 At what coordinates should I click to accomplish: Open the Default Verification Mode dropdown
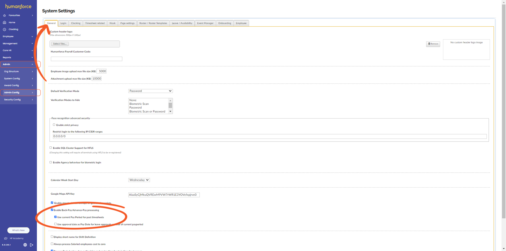tap(150, 91)
